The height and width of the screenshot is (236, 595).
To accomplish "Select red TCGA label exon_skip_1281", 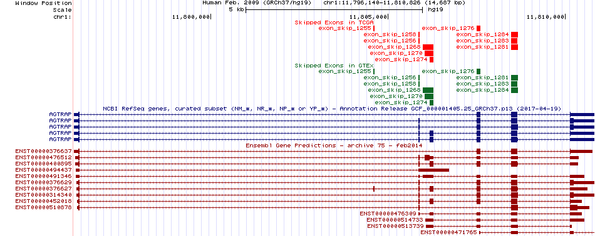I will tap(483, 47).
